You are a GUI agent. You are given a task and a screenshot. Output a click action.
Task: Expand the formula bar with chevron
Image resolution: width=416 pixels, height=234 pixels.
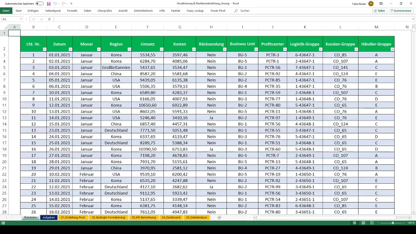pos(413,19)
